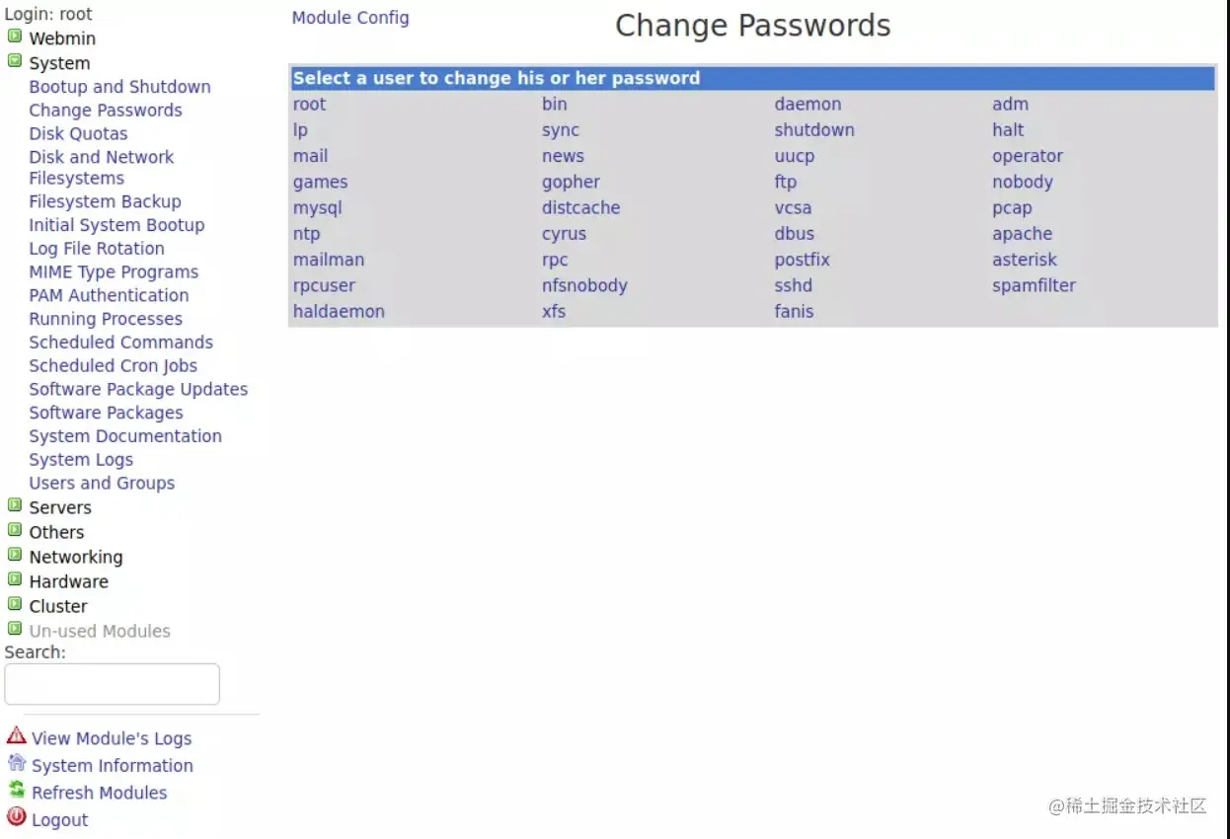
Task: Click the green refresh icon for Refresh Modules
Action: point(16,790)
